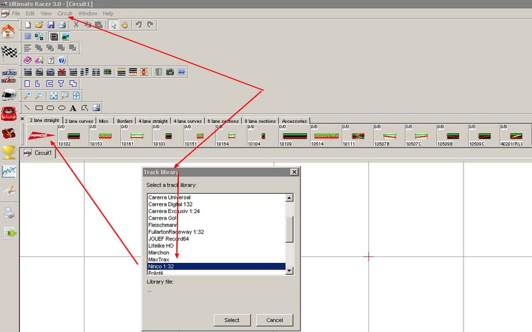The width and height of the screenshot is (532, 332).
Task: Select the ellipse drawing tool
Action: pos(61,108)
